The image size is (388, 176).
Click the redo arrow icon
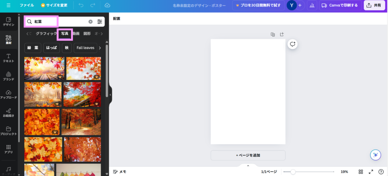click(x=93, y=5)
